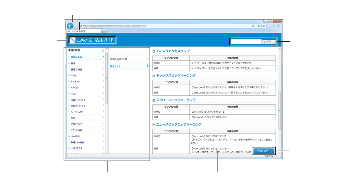Select SSD in the menu tree
This screenshot has height=193, width=348.
(73, 118)
